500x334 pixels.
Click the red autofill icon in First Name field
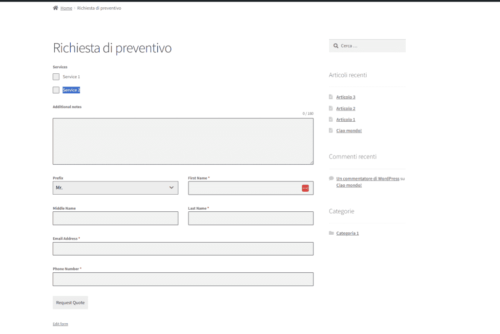coord(305,188)
